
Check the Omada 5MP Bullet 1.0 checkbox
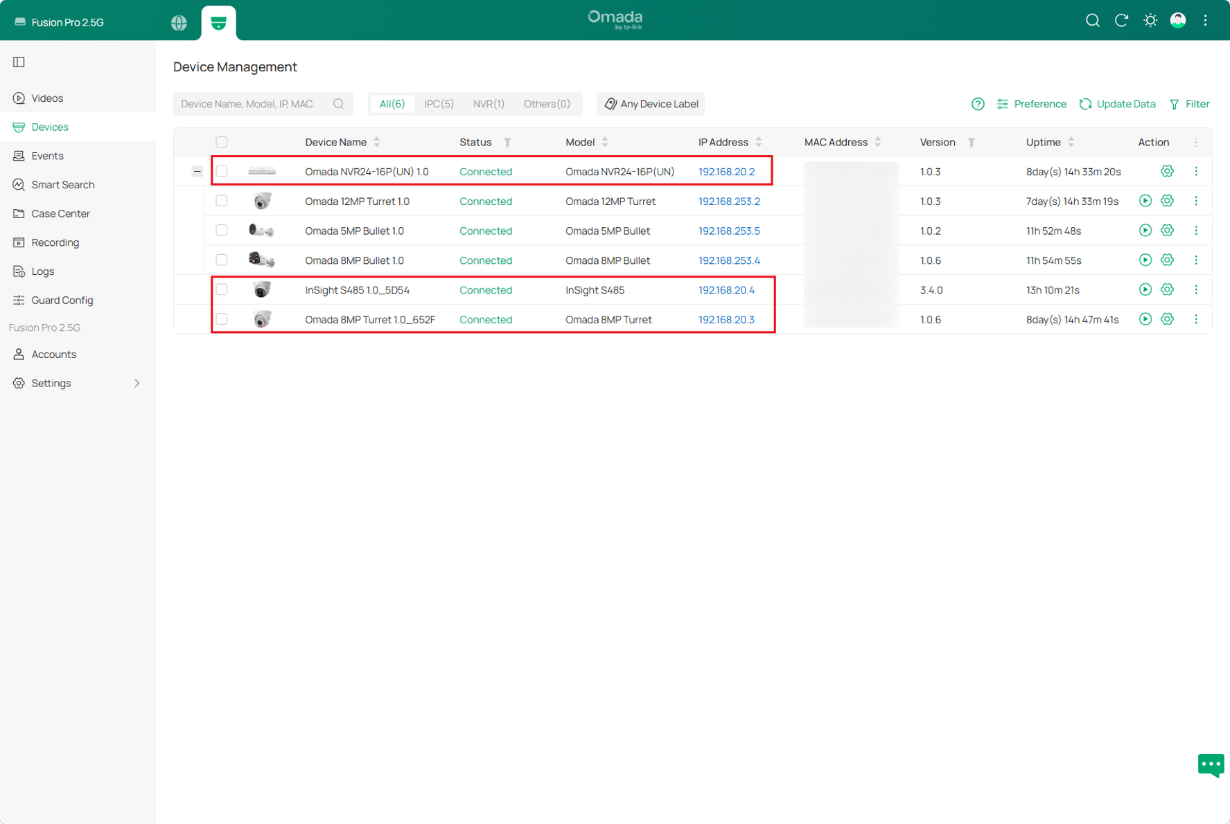(222, 231)
